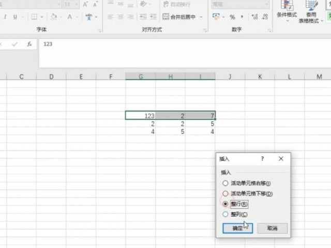Screen dimensions: 331x248
Task: Click the accounting number format icon
Action: point(216,17)
